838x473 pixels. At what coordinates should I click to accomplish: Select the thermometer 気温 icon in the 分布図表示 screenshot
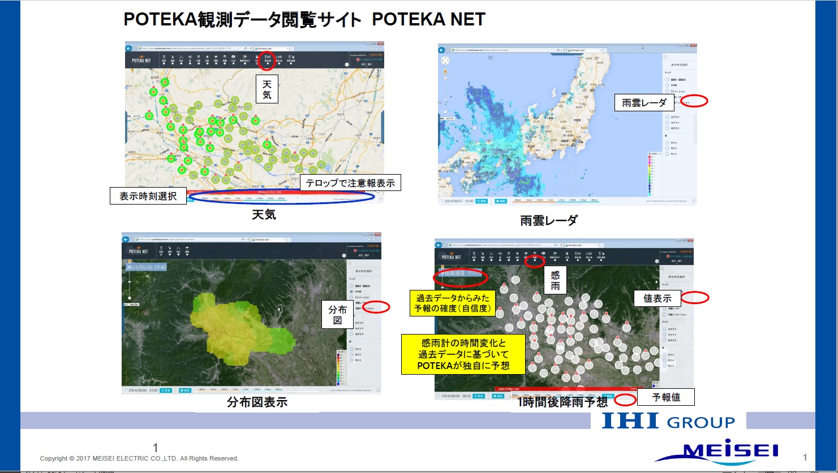[161, 250]
